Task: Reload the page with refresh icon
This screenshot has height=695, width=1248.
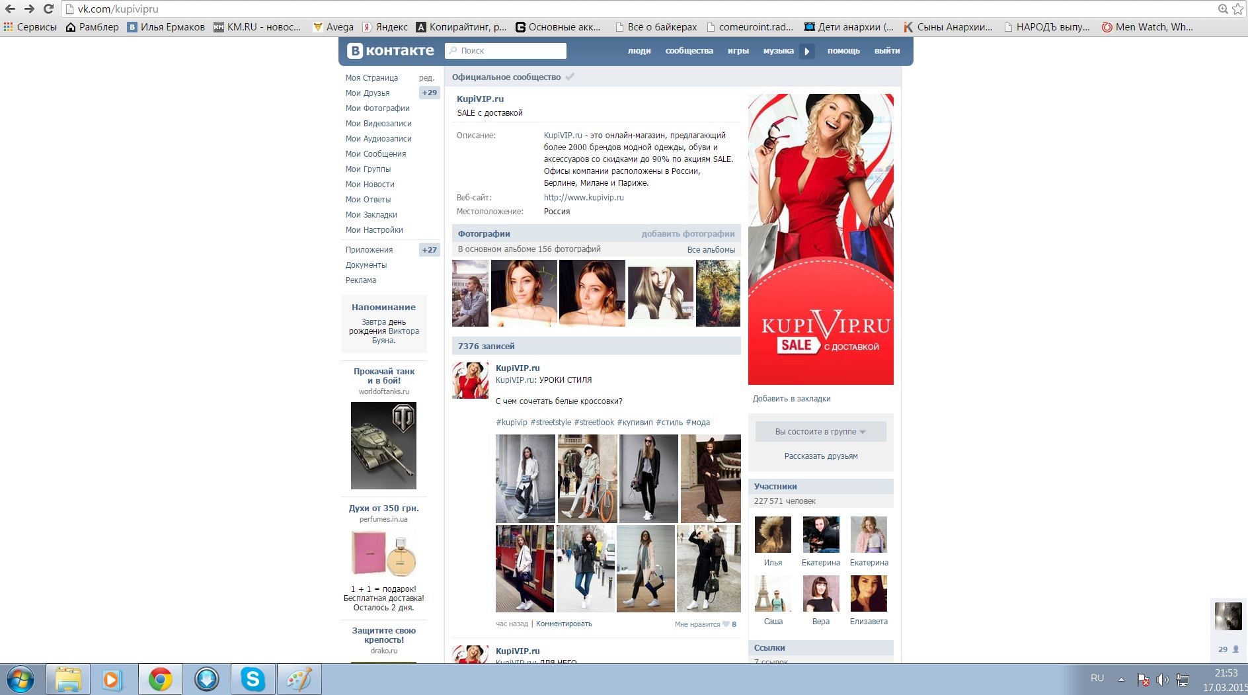Action: (48, 9)
